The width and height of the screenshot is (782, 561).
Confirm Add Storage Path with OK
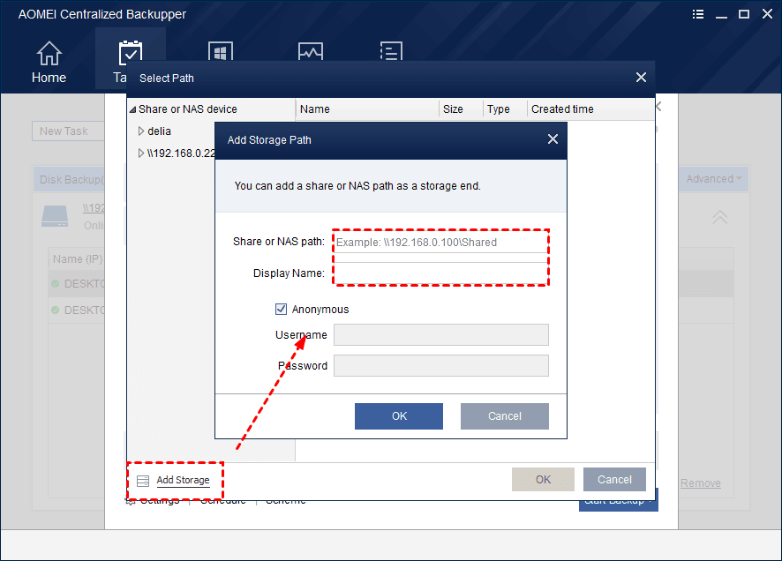398,416
